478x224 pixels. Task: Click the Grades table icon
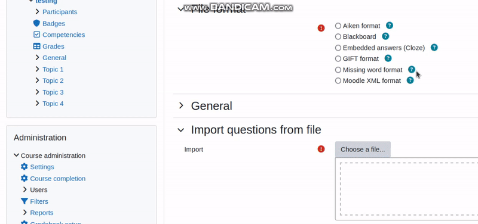pos(36,46)
